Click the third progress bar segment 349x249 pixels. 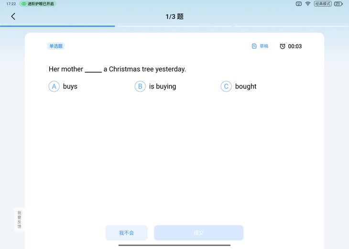click(292, 26)
